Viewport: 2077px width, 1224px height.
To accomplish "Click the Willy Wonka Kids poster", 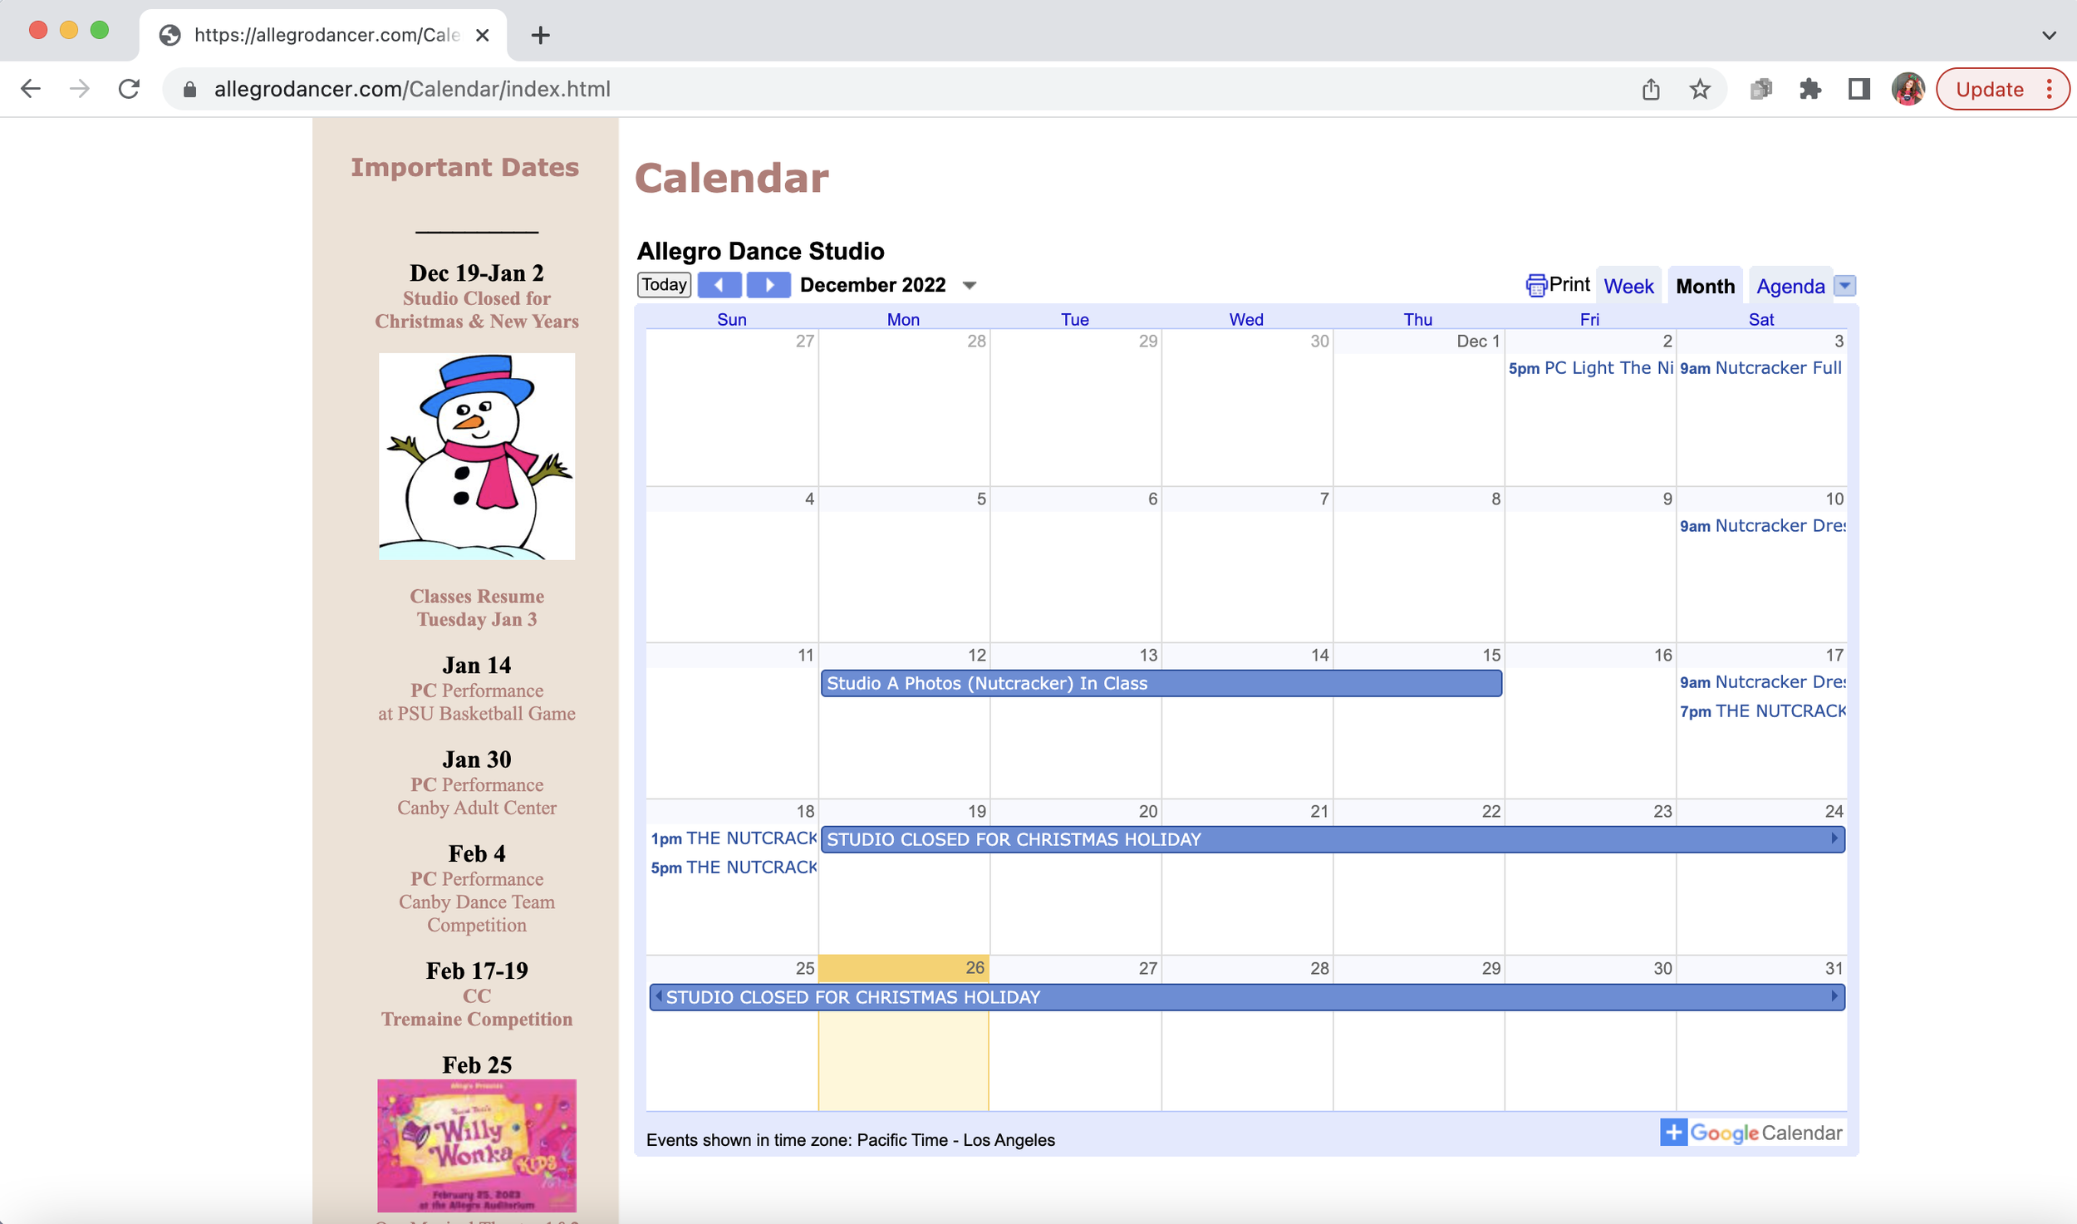I will coord(477,1145).
